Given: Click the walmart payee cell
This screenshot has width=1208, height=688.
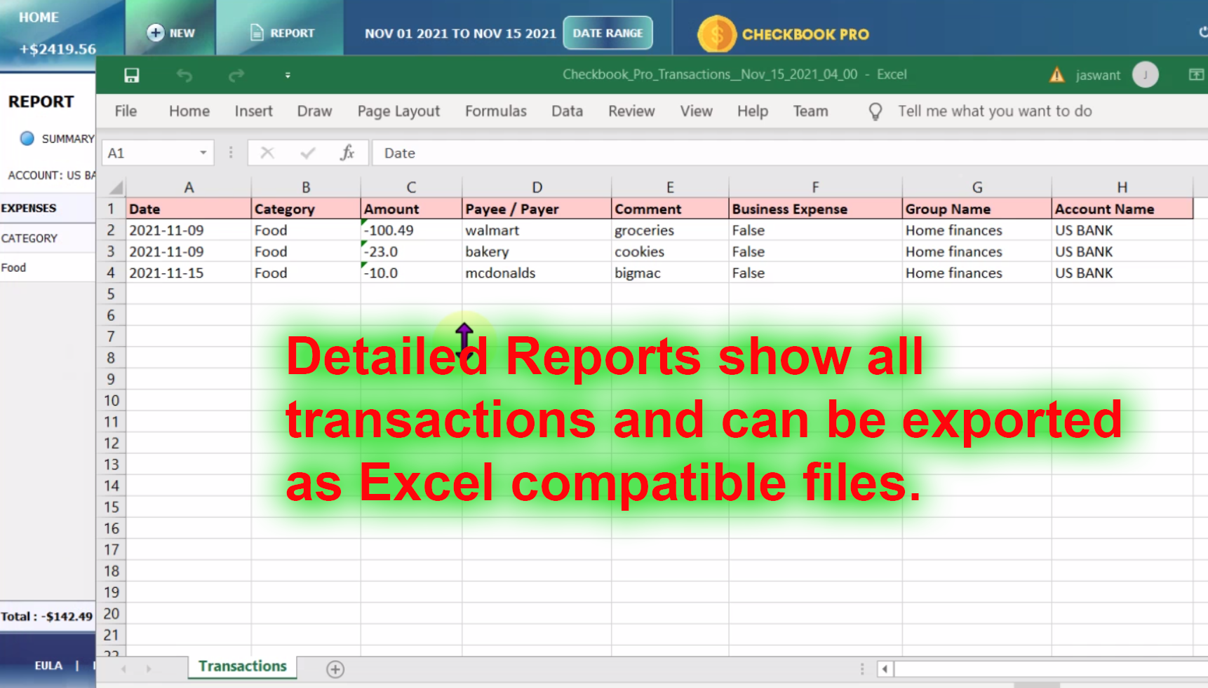Looking at the screenshot, I should click(537, 230).
